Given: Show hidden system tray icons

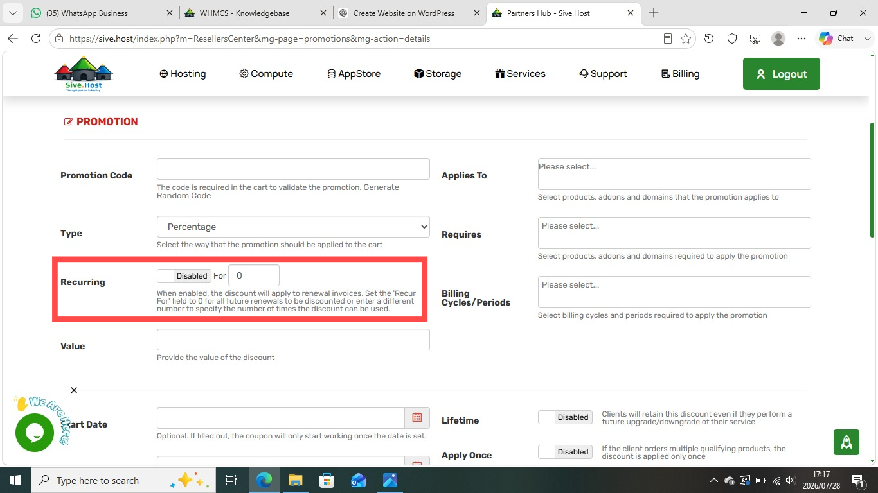Looking at the screenshot, I should click(x=714, y=480).
